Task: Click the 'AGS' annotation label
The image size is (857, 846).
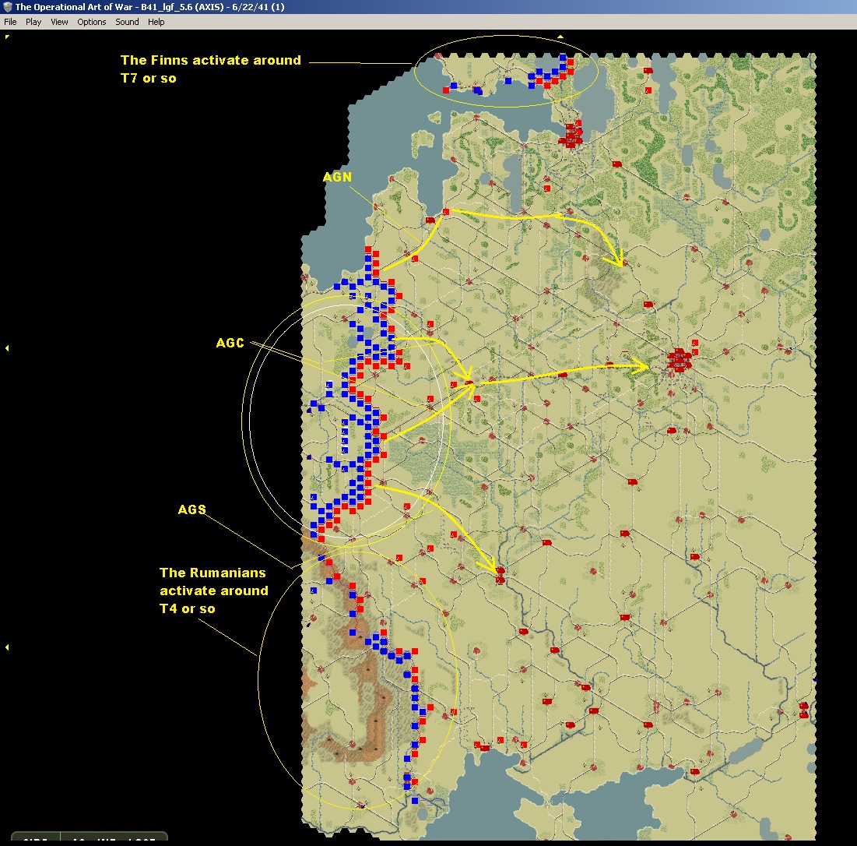Action: [x=191, y=509]
